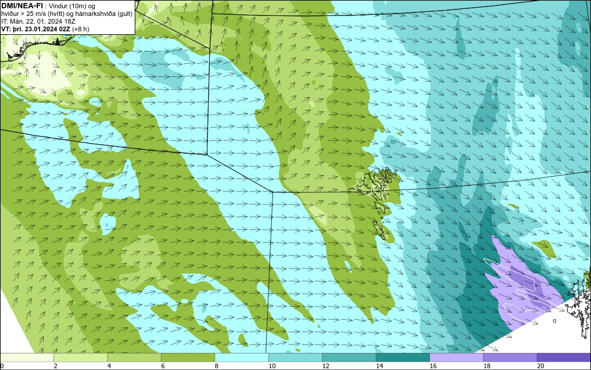
Task: Select the light lavender 16–18 m/s legend swatch
Action: pyautogui.click(x=456, y=357)
